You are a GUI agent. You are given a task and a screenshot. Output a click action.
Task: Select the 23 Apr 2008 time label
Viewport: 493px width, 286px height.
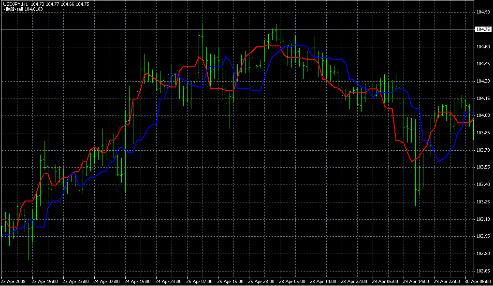(14, 281)
